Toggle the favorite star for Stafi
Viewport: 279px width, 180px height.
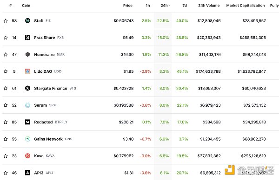click(x=6, y=21)
